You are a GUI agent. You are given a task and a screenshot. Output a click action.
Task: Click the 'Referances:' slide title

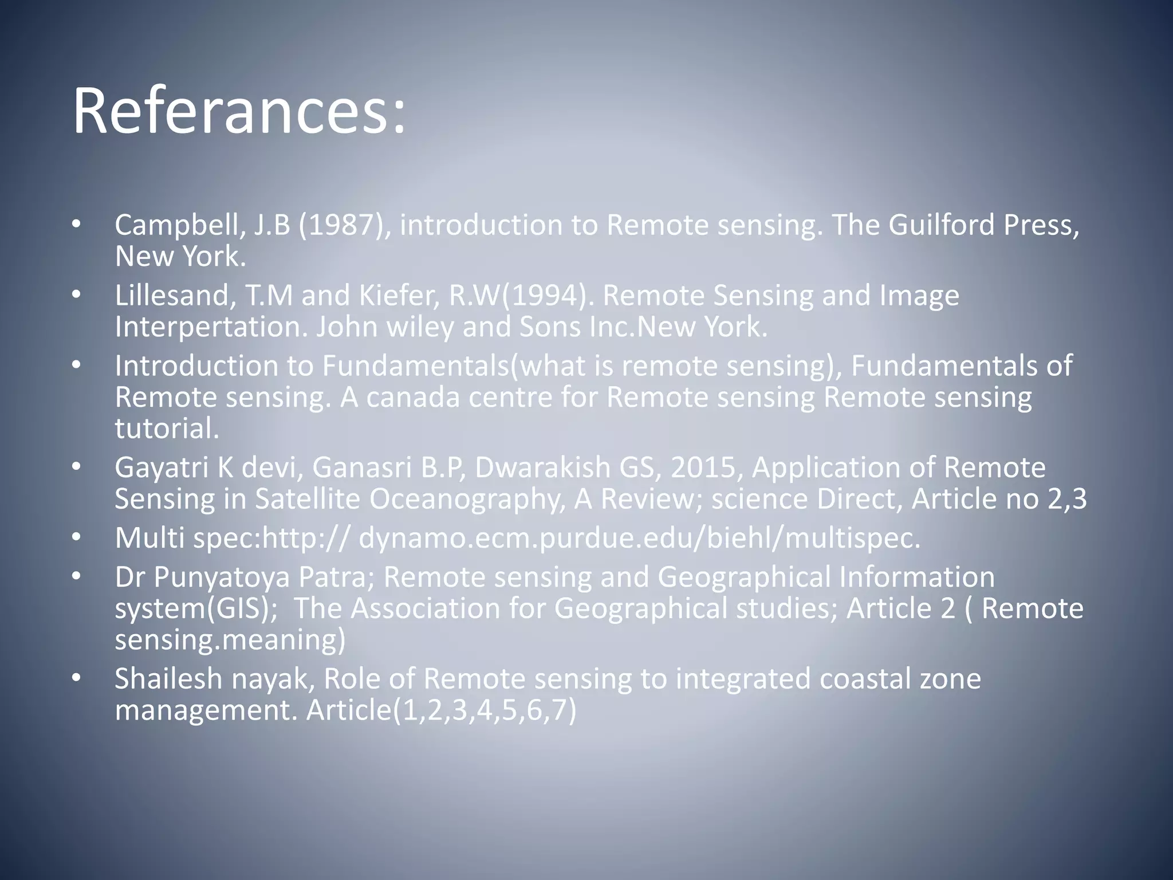click(239, 110)
